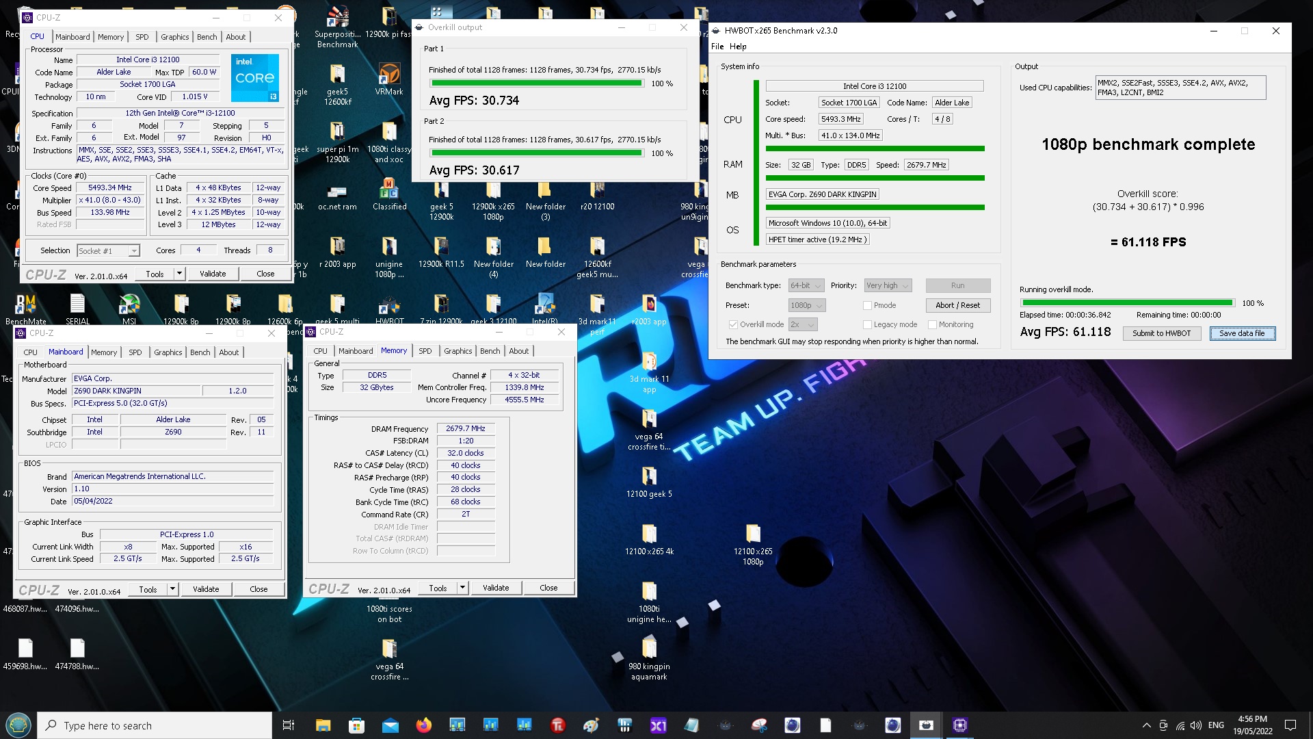
Task: Open the notification center icon
Action: pyautogui.click(x=1290, y=725)
